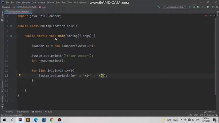Open the Windows Start menu
The height and width of the screenshot is (123, 219).
click(x=4, y=120)
